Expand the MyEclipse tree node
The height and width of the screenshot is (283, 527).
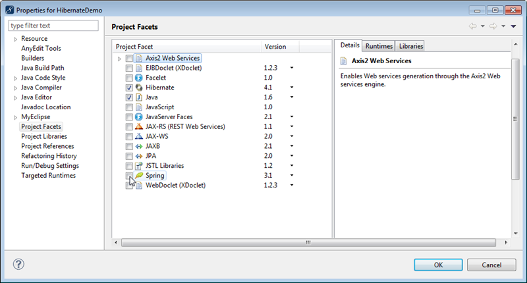[x=16, y=116]
